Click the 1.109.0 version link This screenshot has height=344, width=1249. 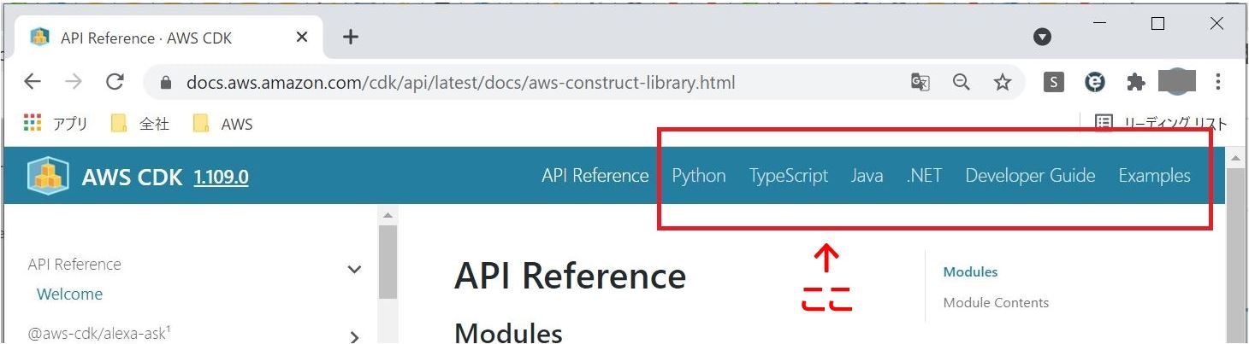tap(222, 178)
